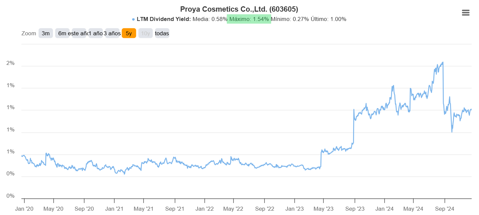
Task: Set zoom range to 3m
Action: [46, 33]
